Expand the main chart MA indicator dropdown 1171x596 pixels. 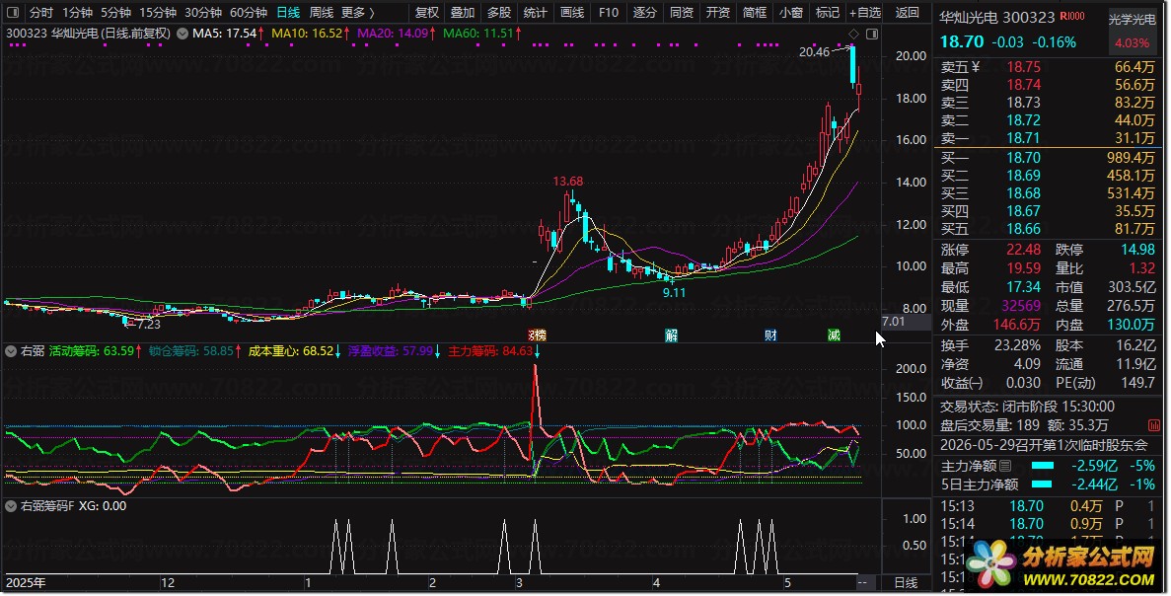pos(183,34)
